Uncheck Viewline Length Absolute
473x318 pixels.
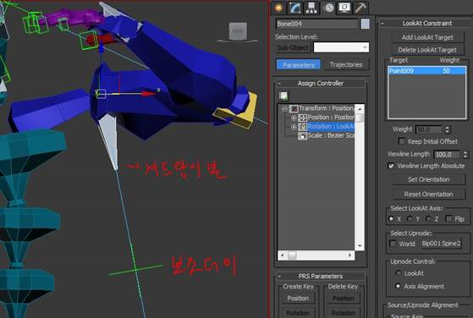[391, 166]
